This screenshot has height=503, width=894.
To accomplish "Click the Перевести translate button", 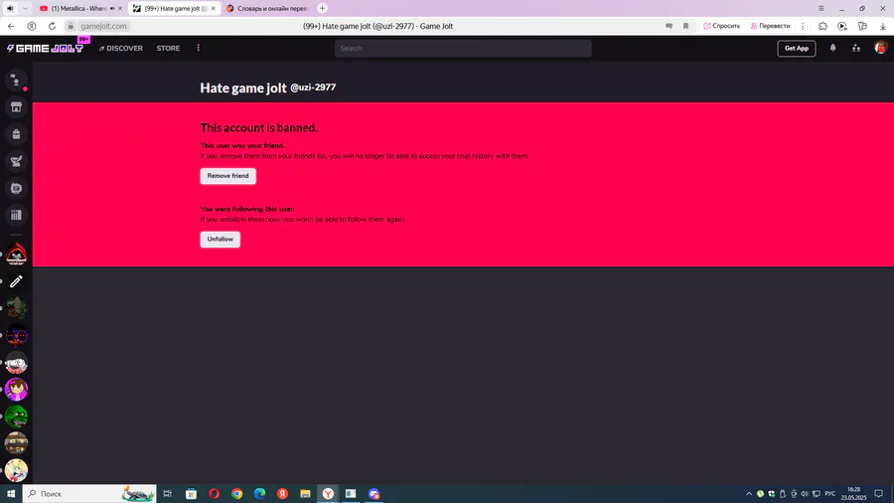I will [x=770, y=26].
